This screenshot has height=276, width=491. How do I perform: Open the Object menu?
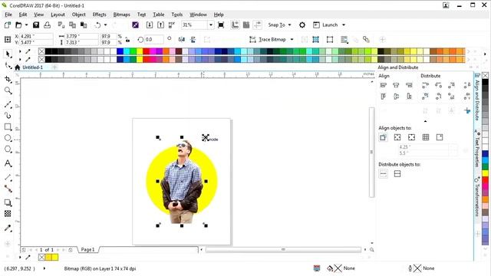pos(78,15)
